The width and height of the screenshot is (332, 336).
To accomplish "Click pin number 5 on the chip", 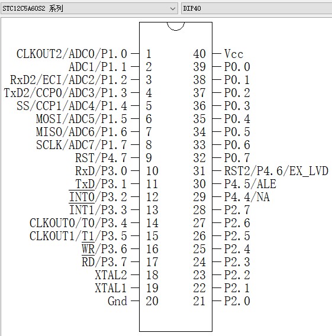I will tap(149, 106).
